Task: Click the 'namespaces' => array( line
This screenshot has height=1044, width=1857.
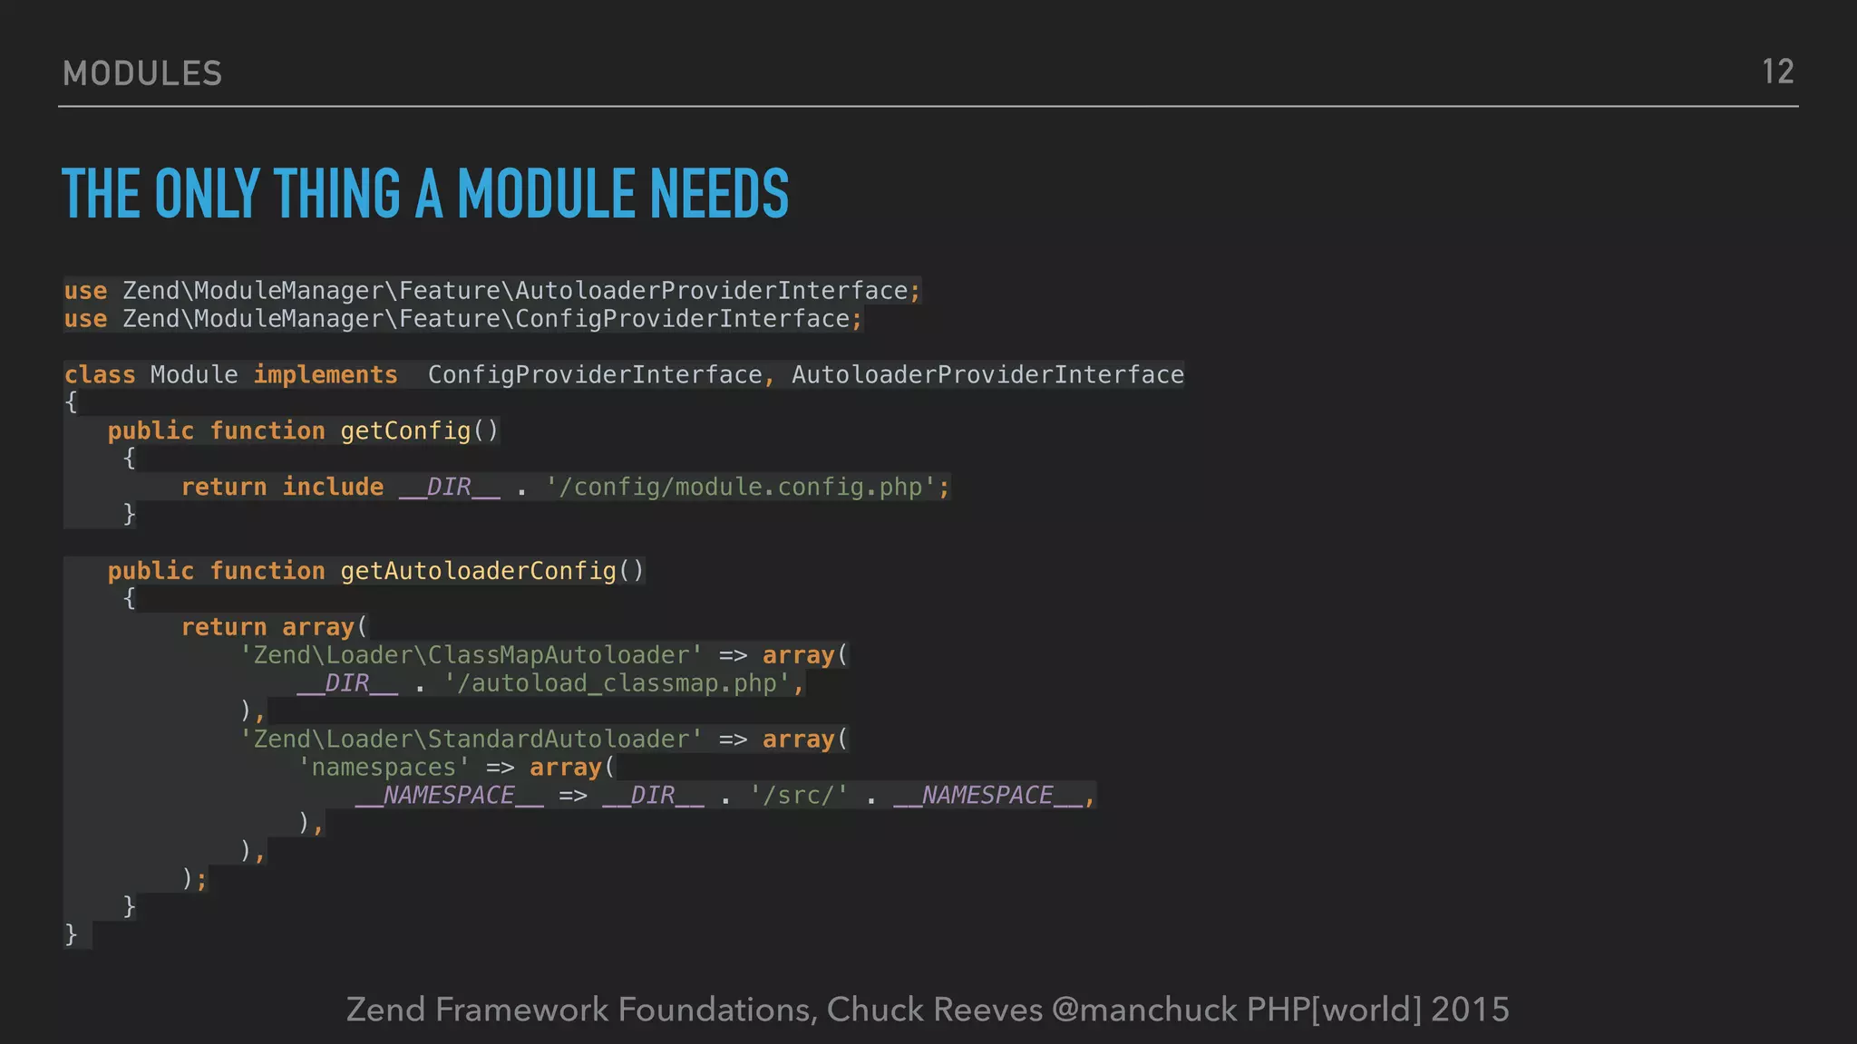Action: 456,768
